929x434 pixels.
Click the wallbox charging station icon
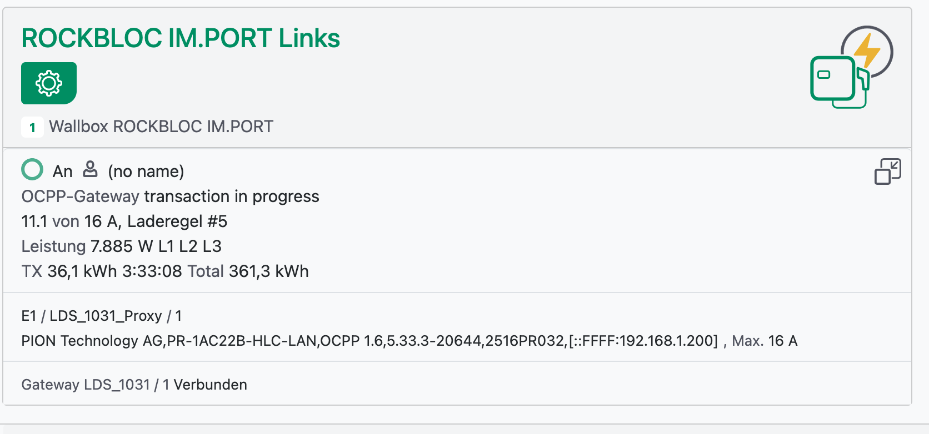(x=851, y=68)
